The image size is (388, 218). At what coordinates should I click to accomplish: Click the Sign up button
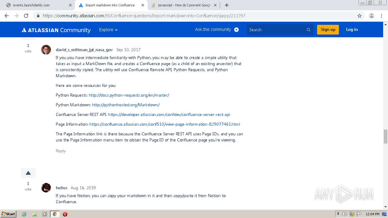(x=328, y=30)
